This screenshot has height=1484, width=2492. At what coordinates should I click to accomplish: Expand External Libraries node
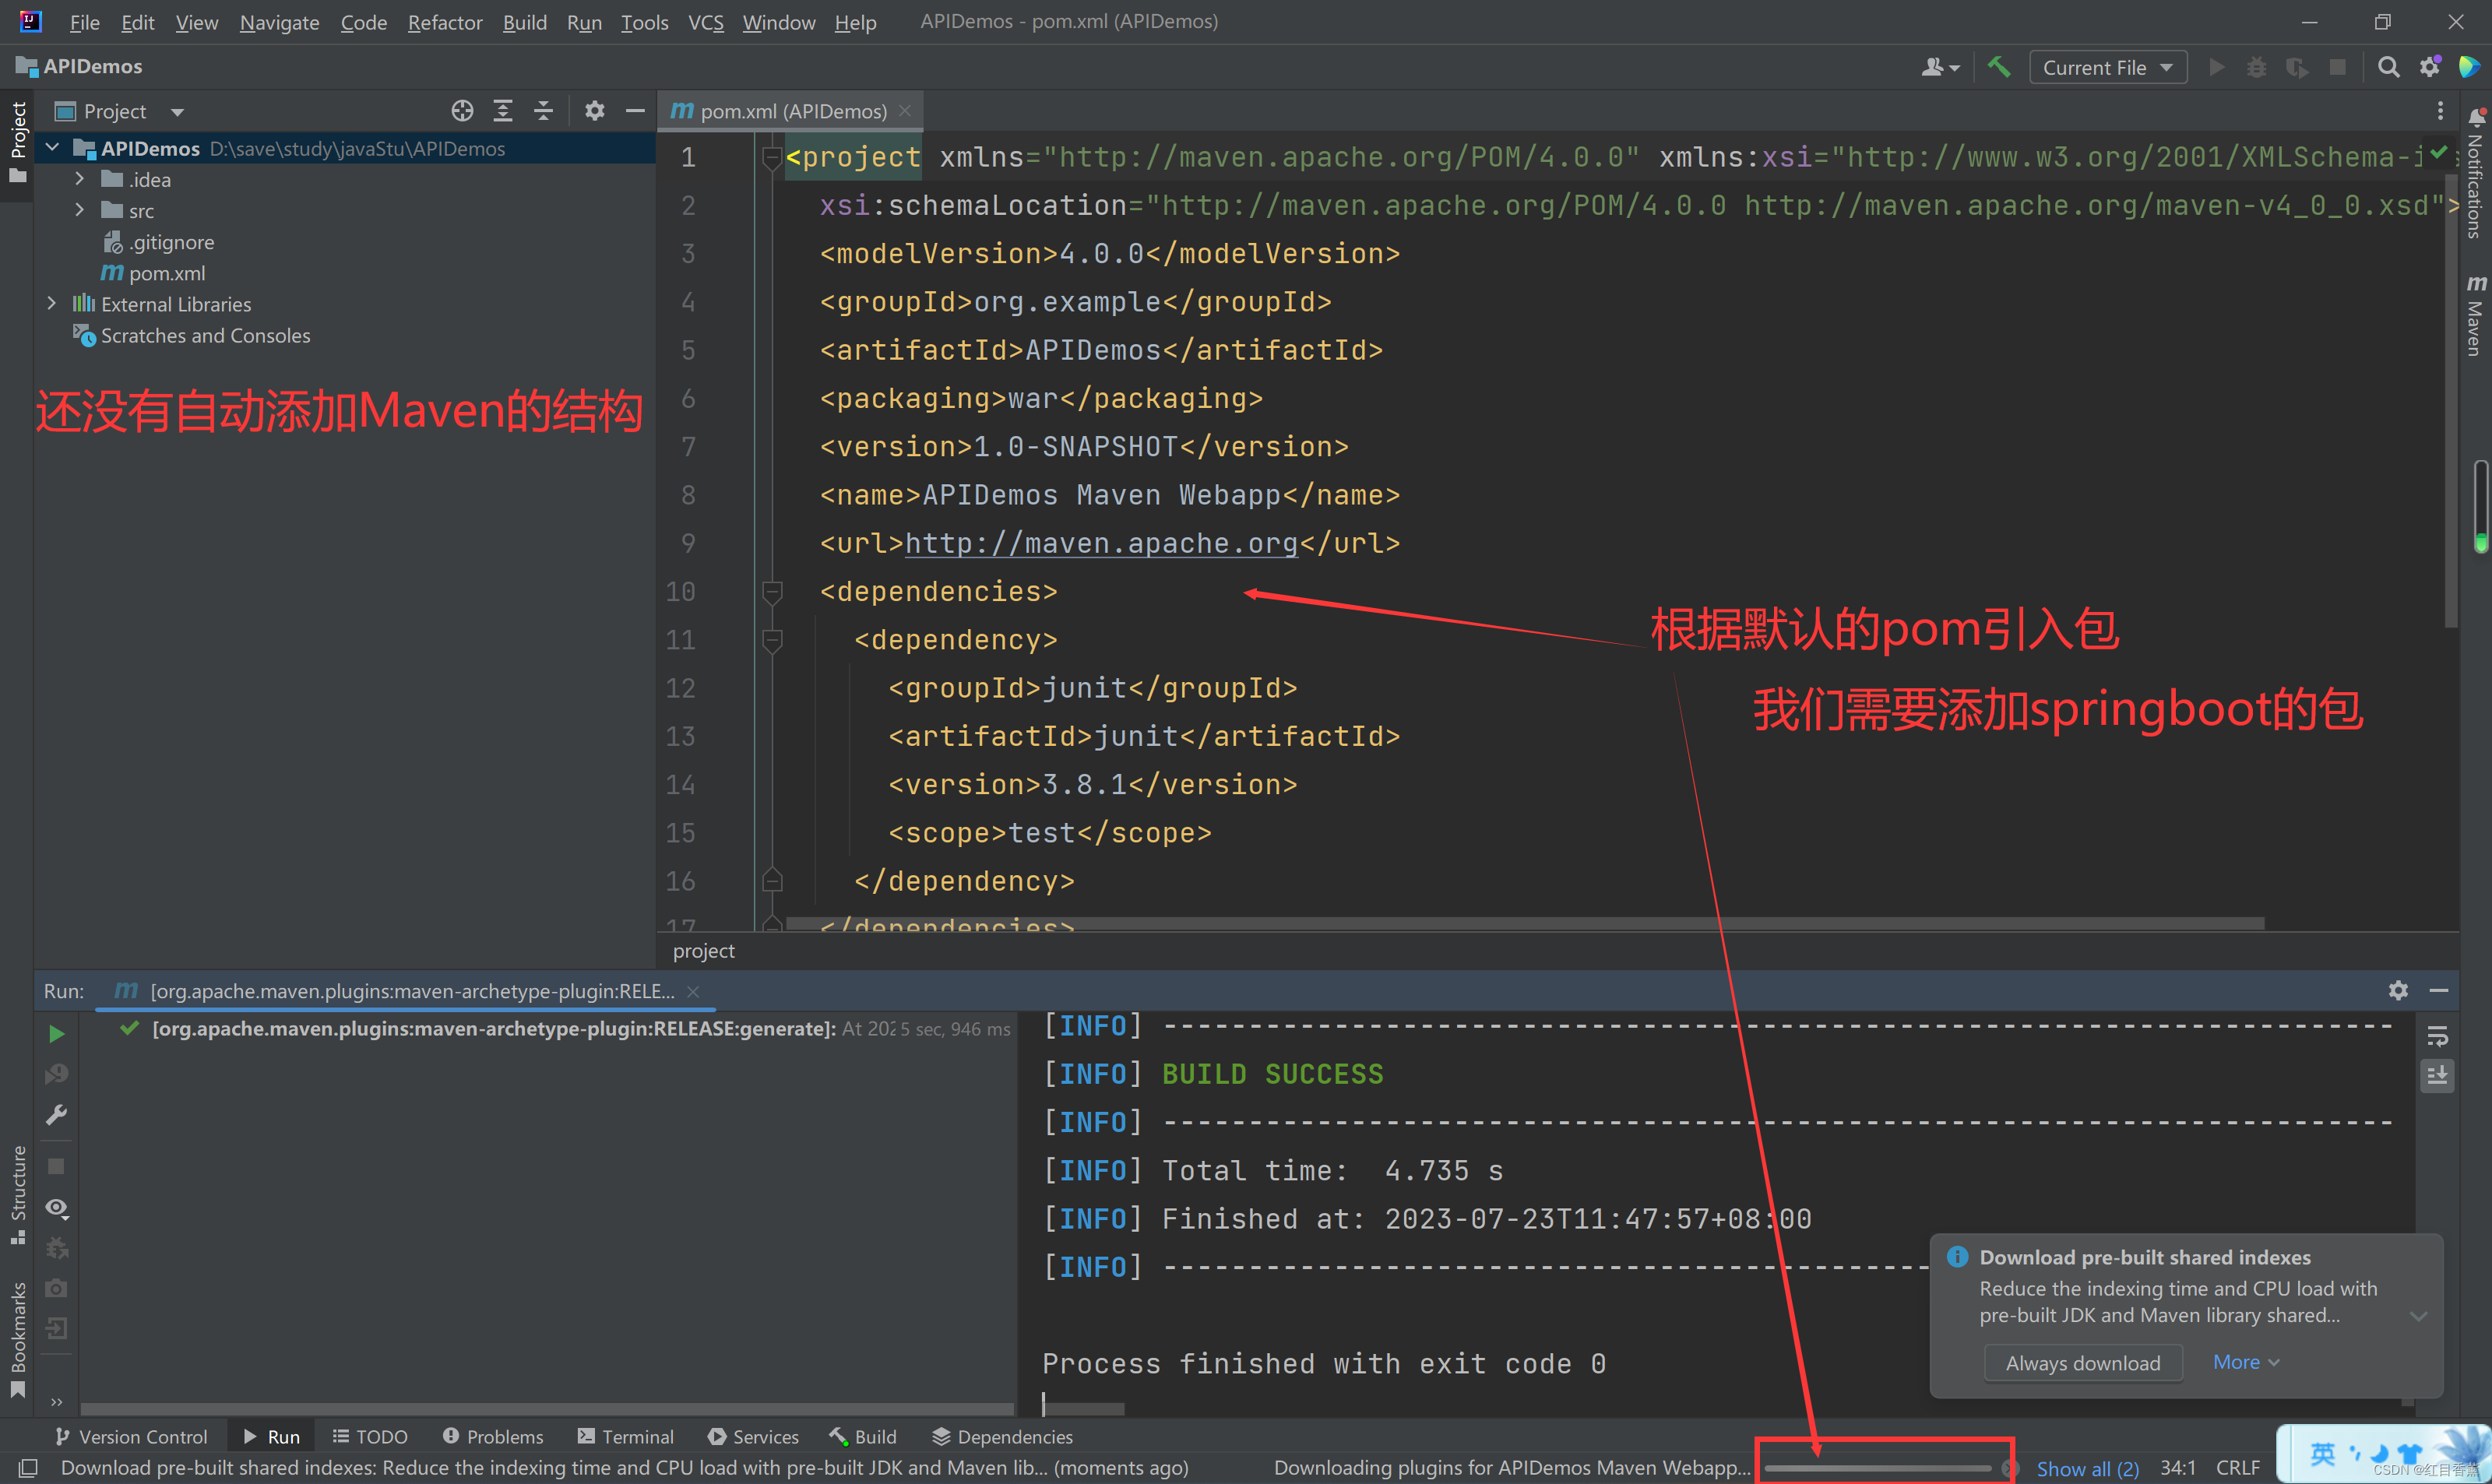[x=52, y=304]
